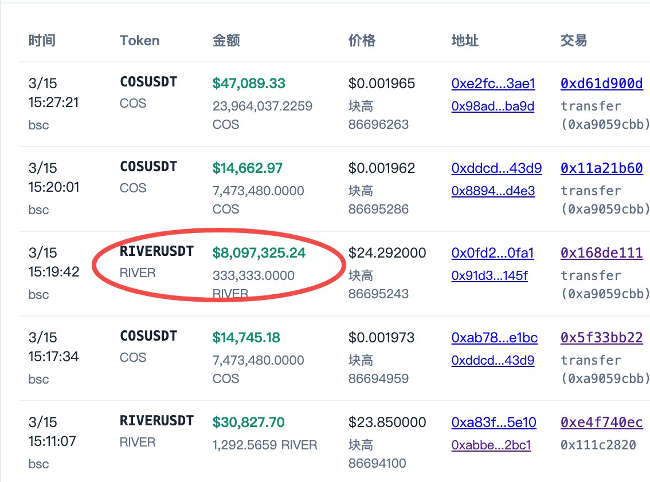Open address link 0x8894...d4e3

493,191
